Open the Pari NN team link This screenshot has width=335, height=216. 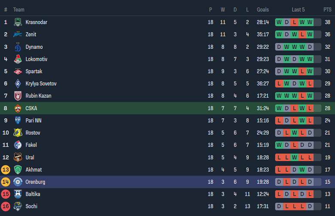pos(33,120)
